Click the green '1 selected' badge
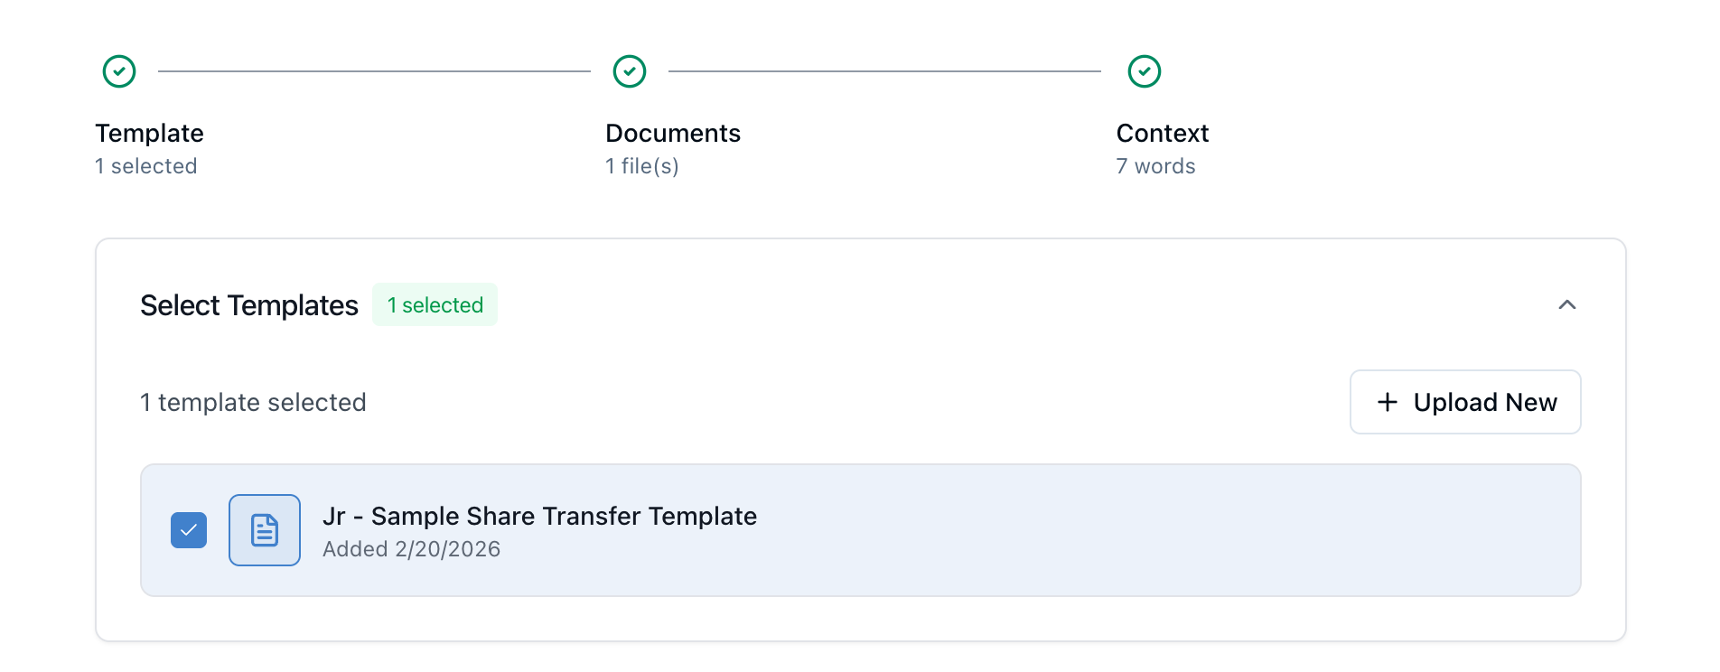 tap(435, 305)
